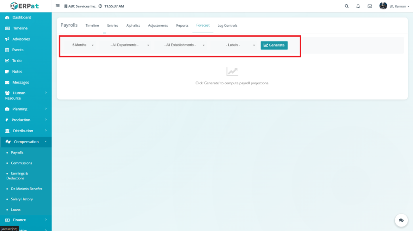
Task: Toggle the sidebar hamburger menu icon
Action: (58, 6)
